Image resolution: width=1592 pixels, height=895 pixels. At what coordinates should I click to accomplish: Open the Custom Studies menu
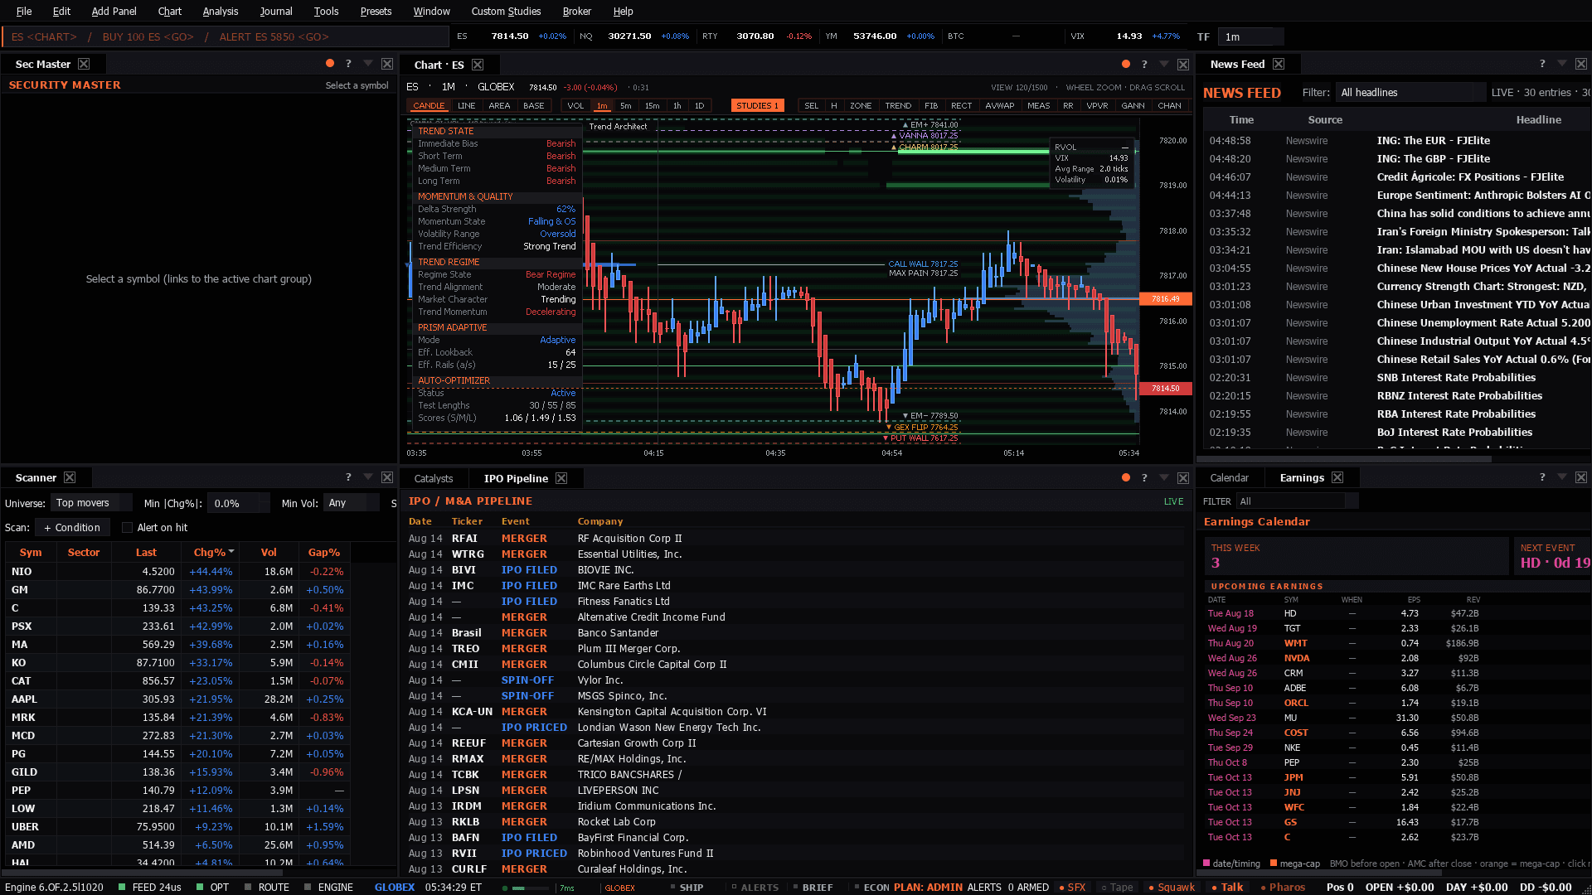pos(506,12)
